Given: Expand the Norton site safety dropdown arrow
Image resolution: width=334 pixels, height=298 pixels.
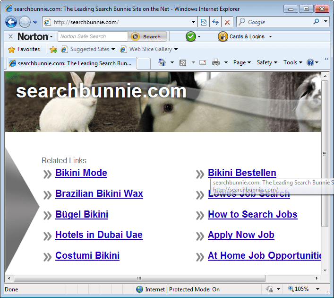Looking at the screenshot, I should coord(199,36).
